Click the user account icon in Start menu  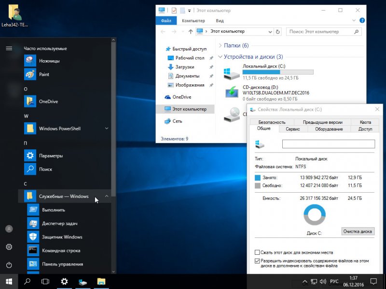pos(9,229)
